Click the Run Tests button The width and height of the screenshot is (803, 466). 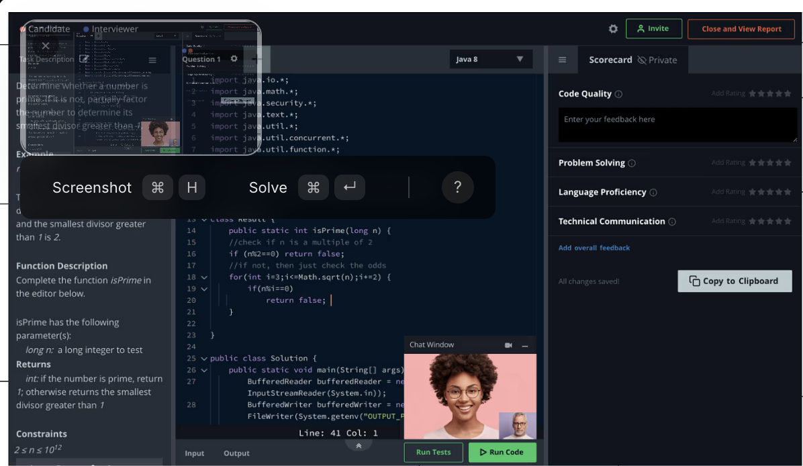(433, 453)
